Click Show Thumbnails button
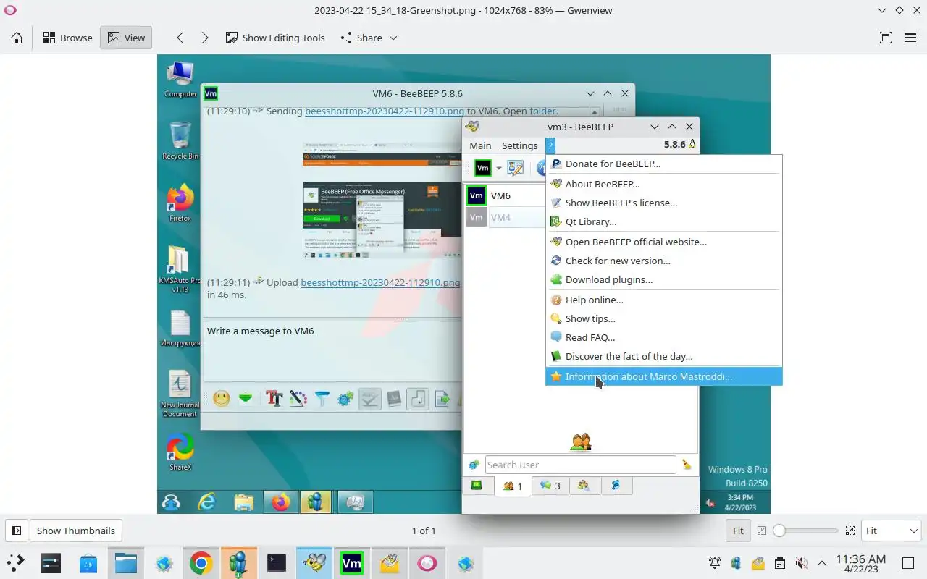 point(76,531)
